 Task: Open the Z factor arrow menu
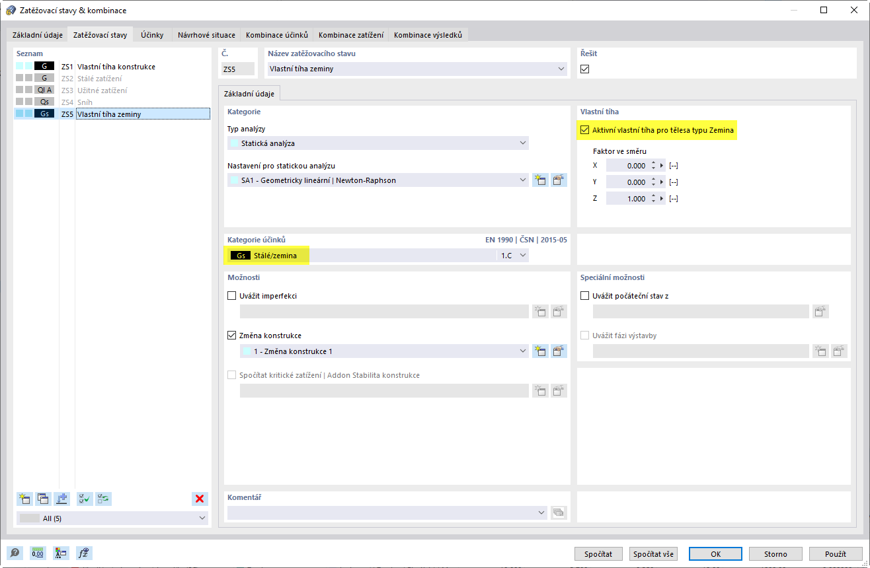663,198
